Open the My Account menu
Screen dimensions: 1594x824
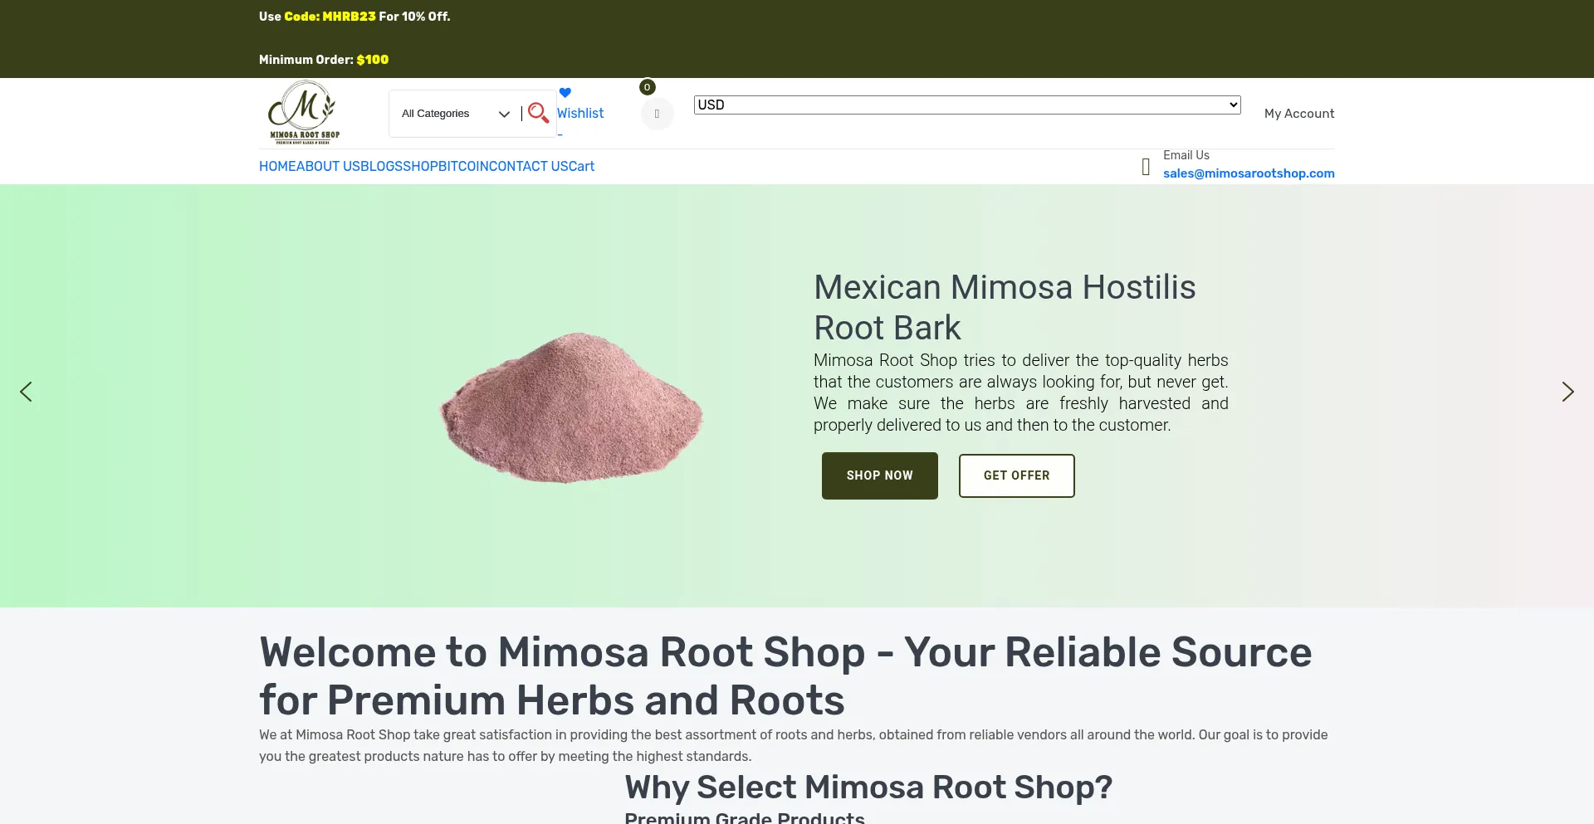[1298, 114]
